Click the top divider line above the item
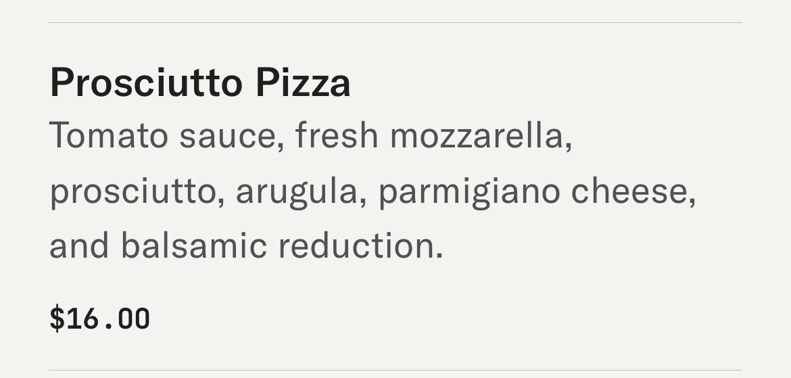 [x=395, y=22]
